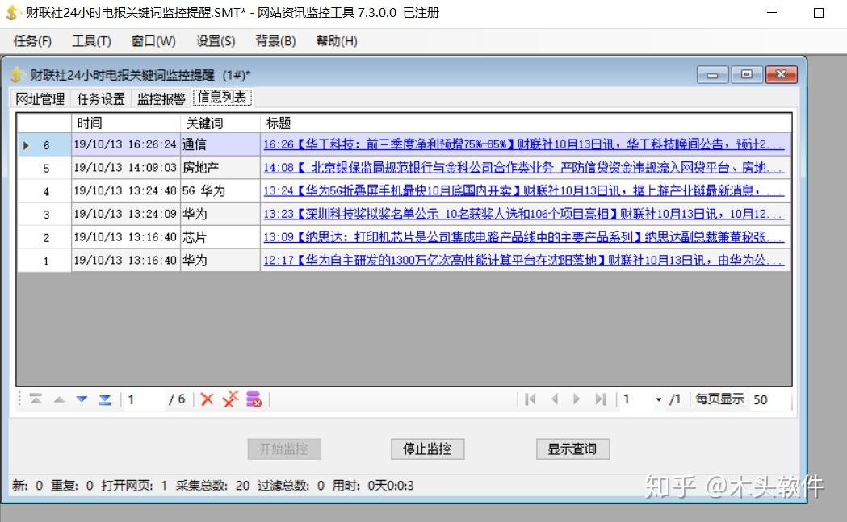Select row header number 3

click(44, 215)
